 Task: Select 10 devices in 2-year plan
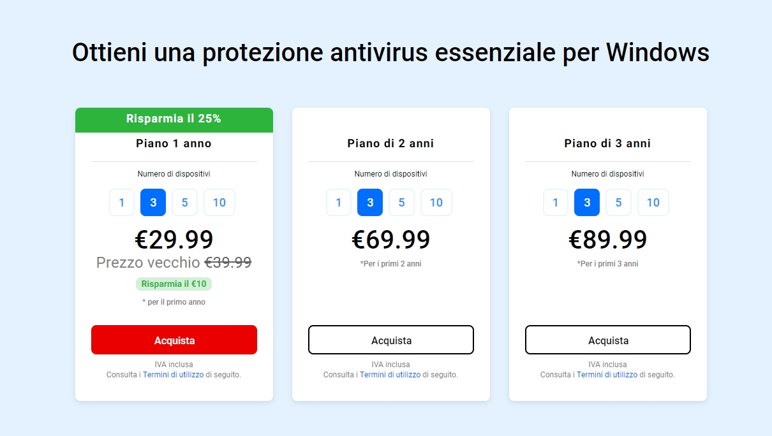[436, 203]
